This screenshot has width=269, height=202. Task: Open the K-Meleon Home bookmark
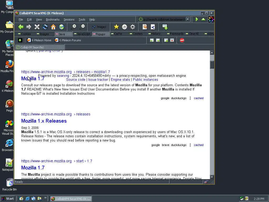[x=39, y=40]
